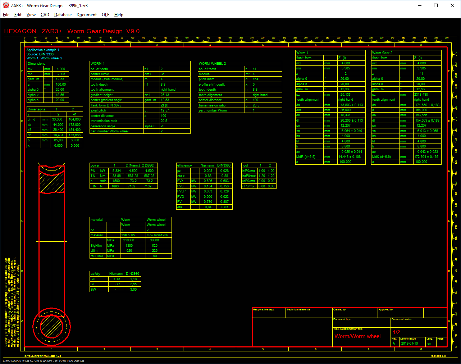The width and height of the screenshot is (461, 364).
Task: Open the OLE menu
Action: [x=105, y=15]
